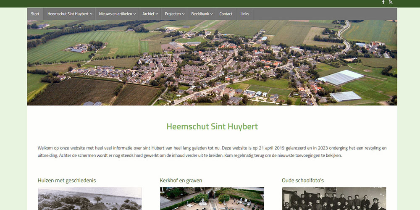
Task: Open Oude schoolfoto's heading link
Action: (x=303, y=181)
